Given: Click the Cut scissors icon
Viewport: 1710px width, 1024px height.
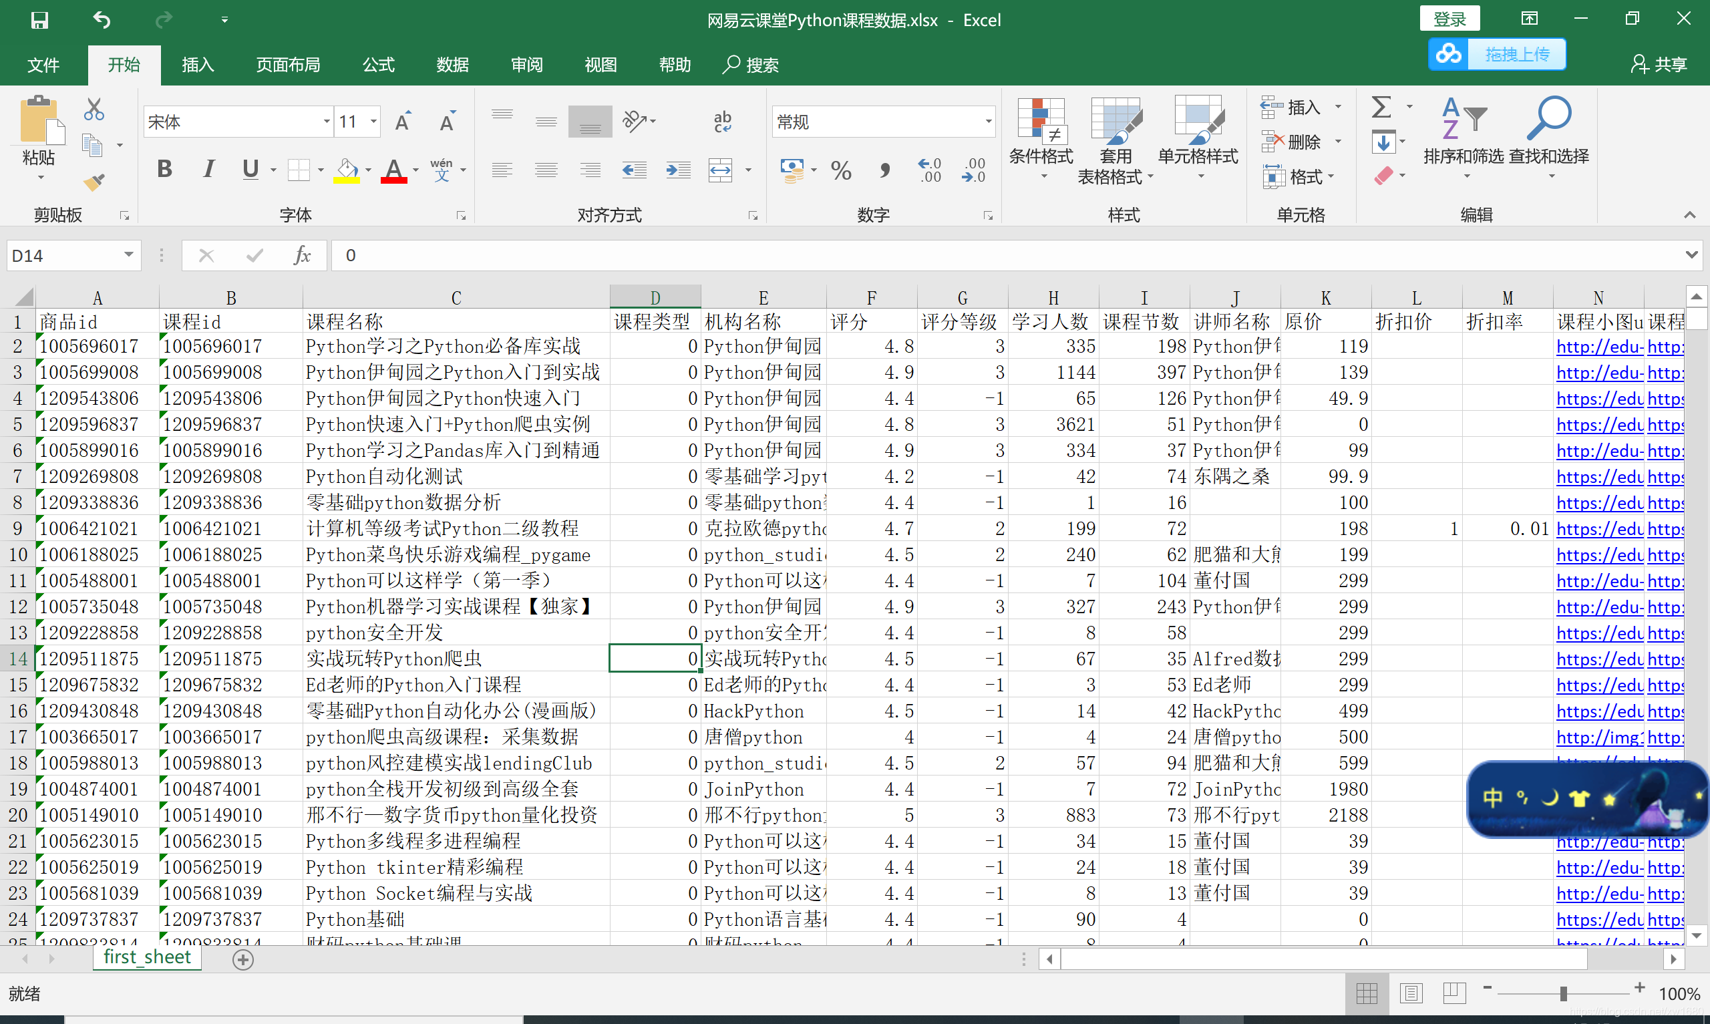Looking at the screenshot, I should pos(94,109).
